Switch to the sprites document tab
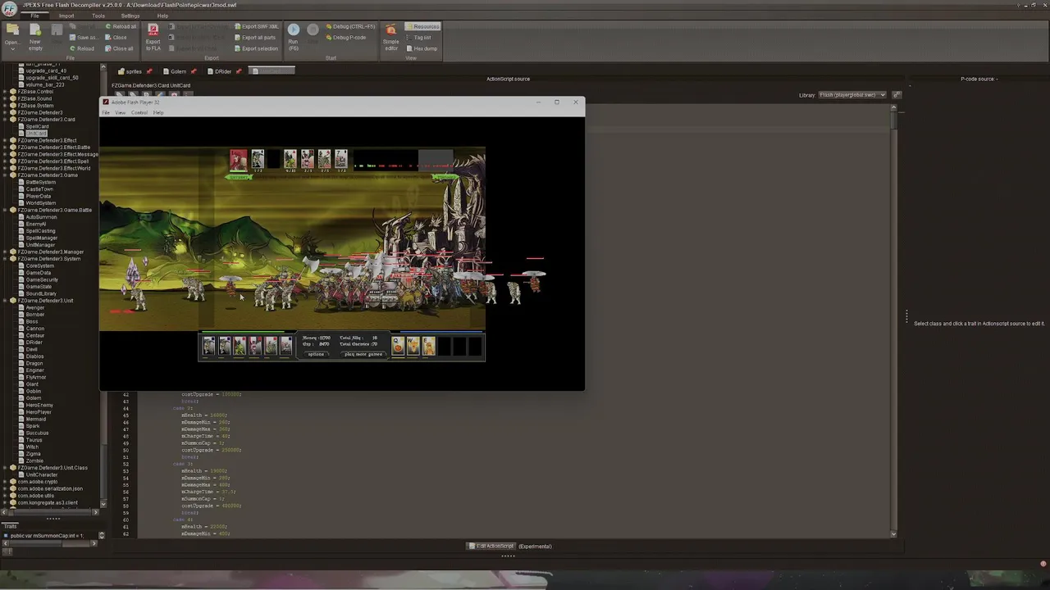The height and width of the screenshot is (590, 1050). pos(133,71)
